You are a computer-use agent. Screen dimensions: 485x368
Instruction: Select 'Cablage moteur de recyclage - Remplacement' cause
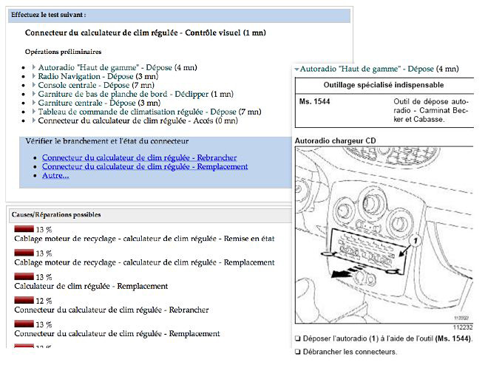pyautogui.click(x=144, y=262)
